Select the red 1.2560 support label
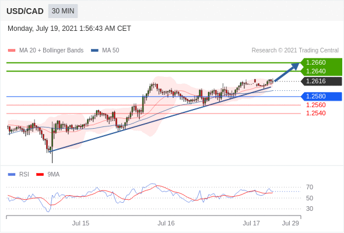 316,105
